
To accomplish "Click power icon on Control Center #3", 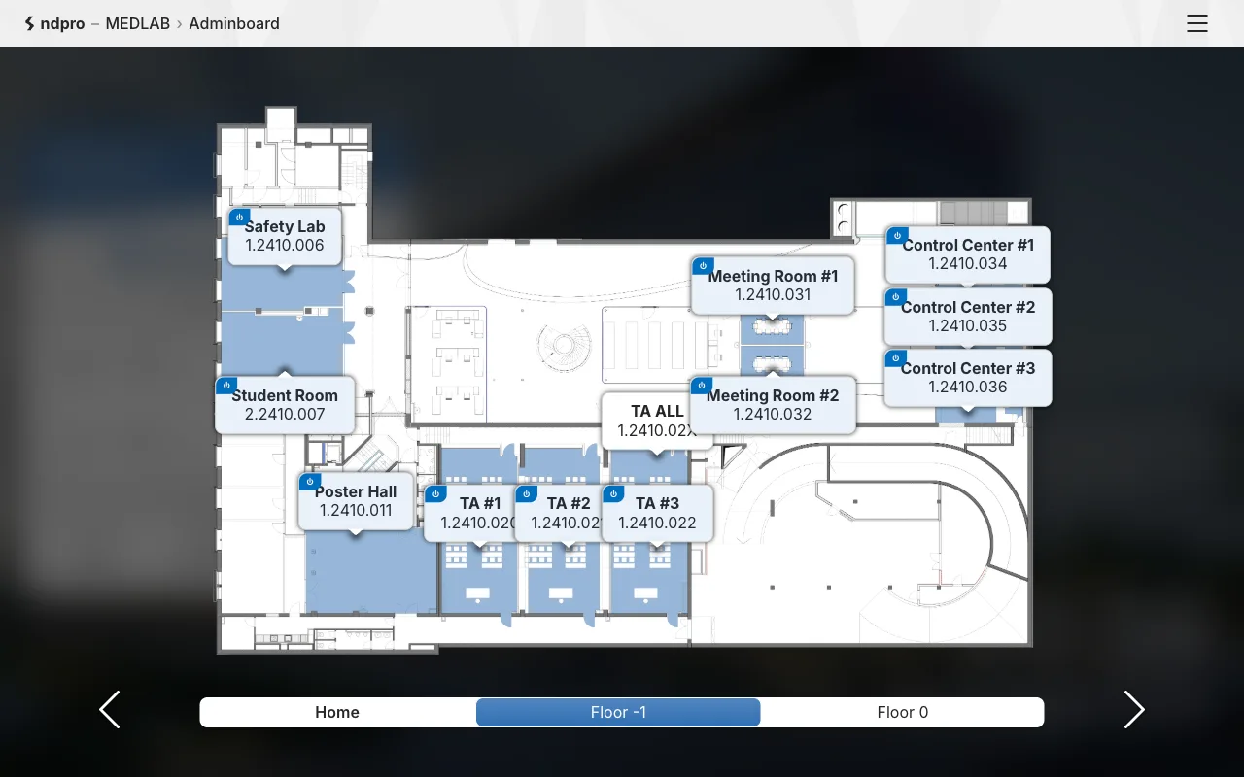I will pos(896,358).
